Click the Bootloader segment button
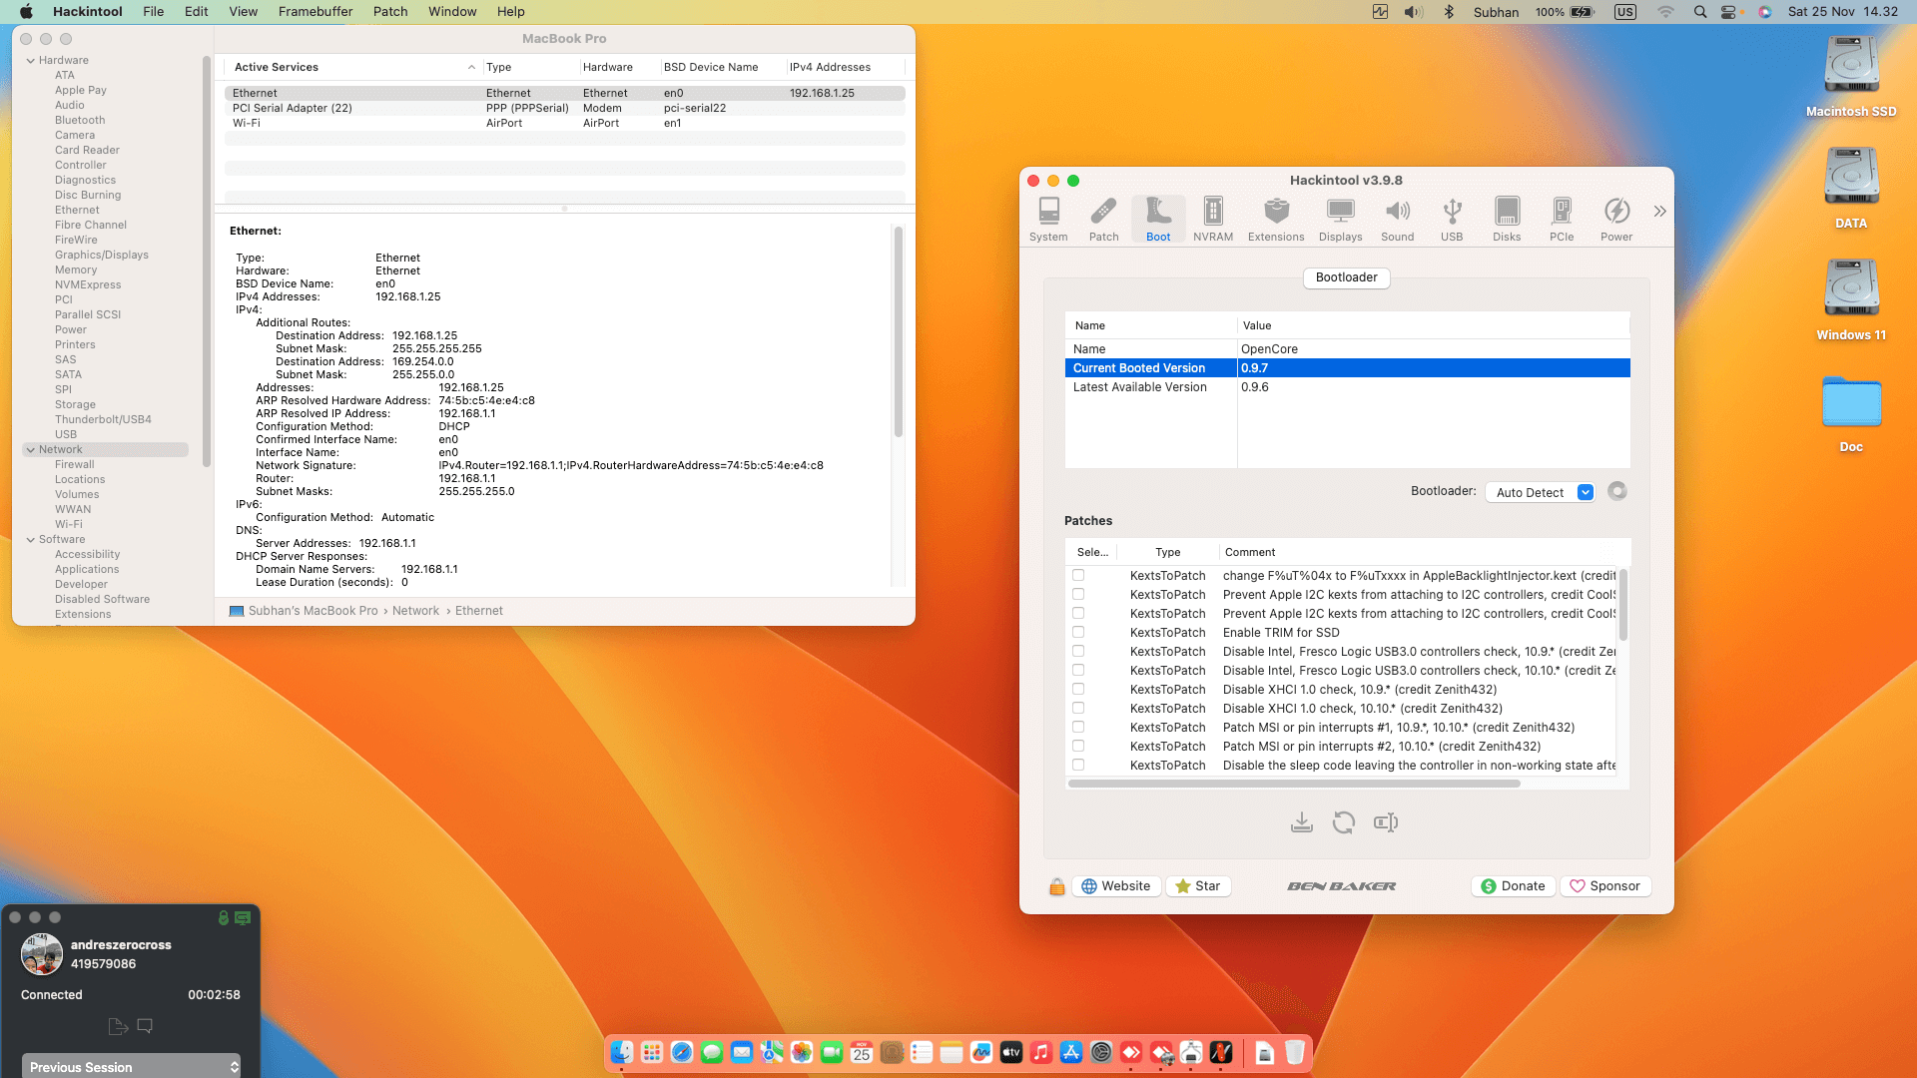The image size is (1917, 1078). coord(1346,277)
